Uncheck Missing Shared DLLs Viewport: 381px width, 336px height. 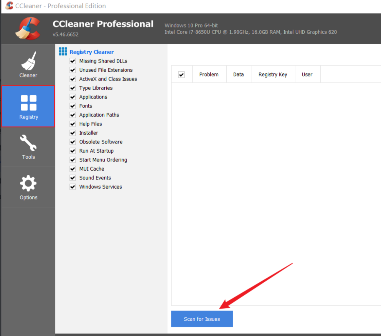click(x=72, y=61)
